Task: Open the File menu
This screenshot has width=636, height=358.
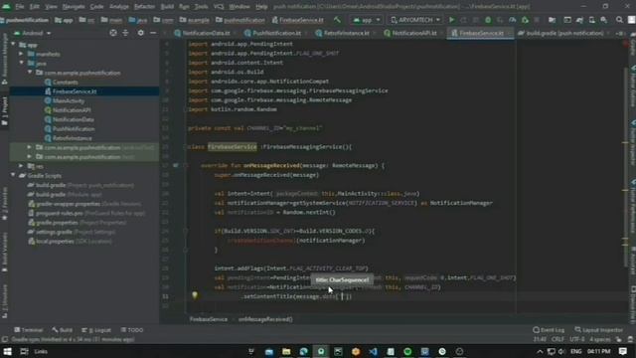Action: click(x=20, y=7)
